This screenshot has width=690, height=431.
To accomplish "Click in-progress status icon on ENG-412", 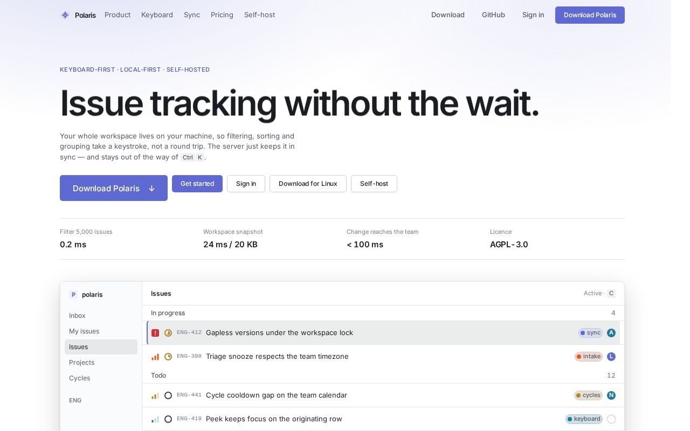I will coord(168,333).
